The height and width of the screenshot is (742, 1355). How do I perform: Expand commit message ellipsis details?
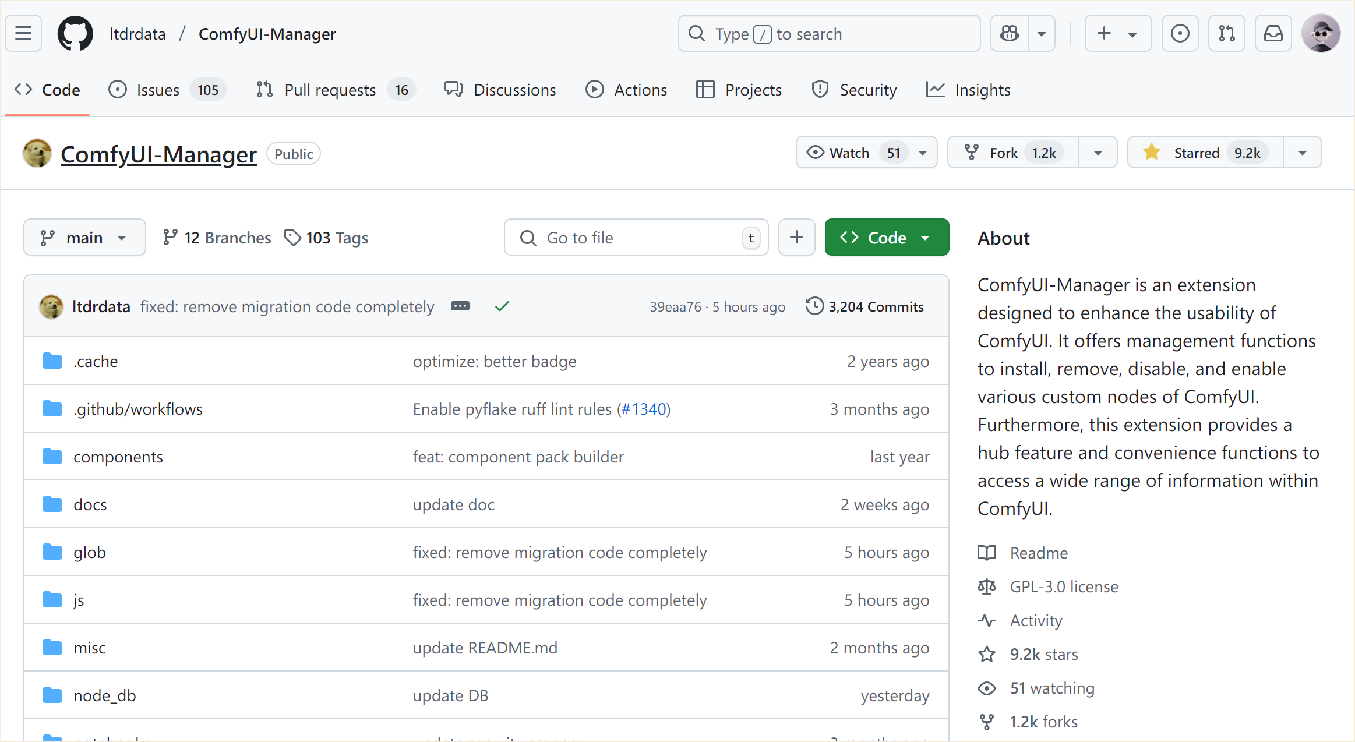(460, 306)
